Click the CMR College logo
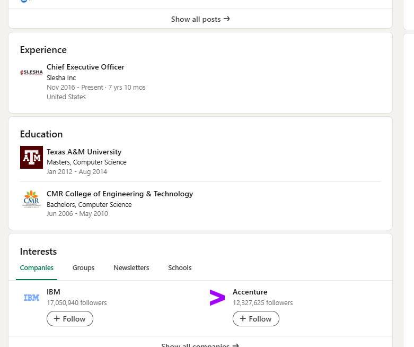Screen dimensions: 414x347 coord(31,199)
